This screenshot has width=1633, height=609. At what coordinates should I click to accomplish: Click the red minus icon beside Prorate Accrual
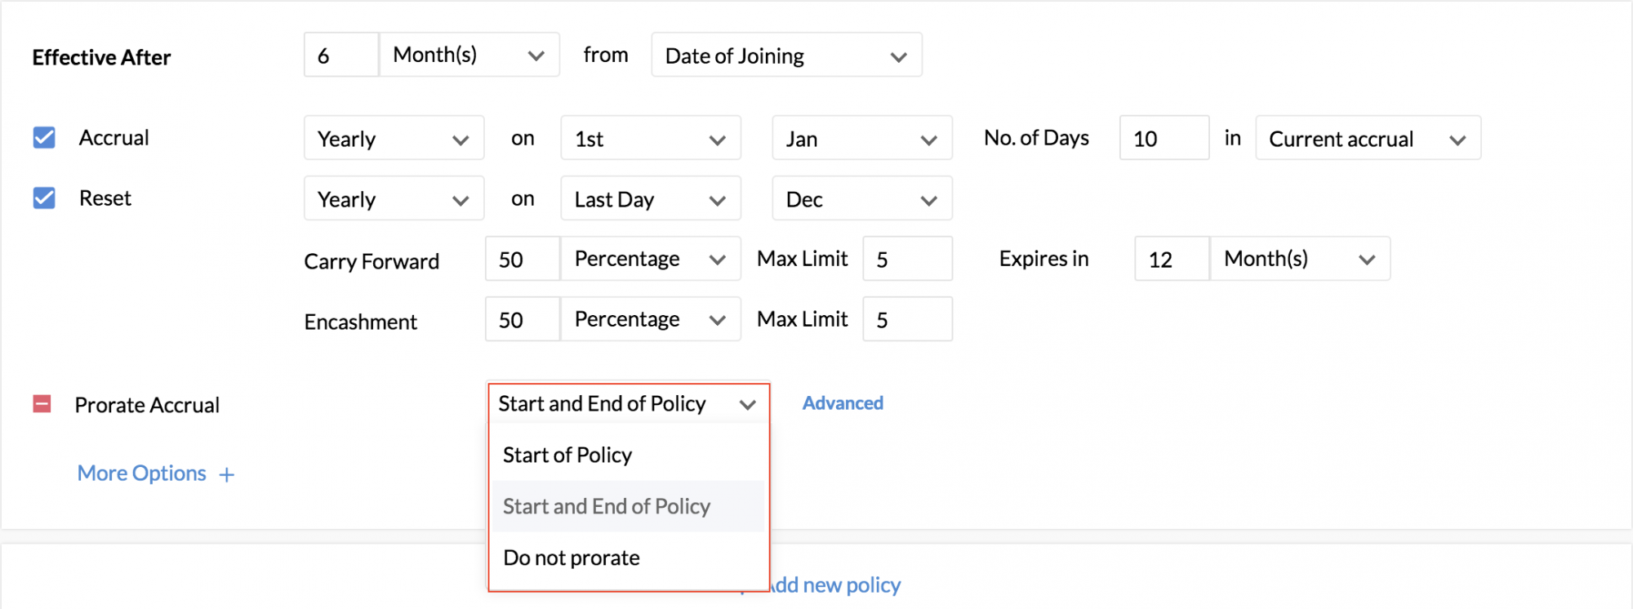(42, 404)
